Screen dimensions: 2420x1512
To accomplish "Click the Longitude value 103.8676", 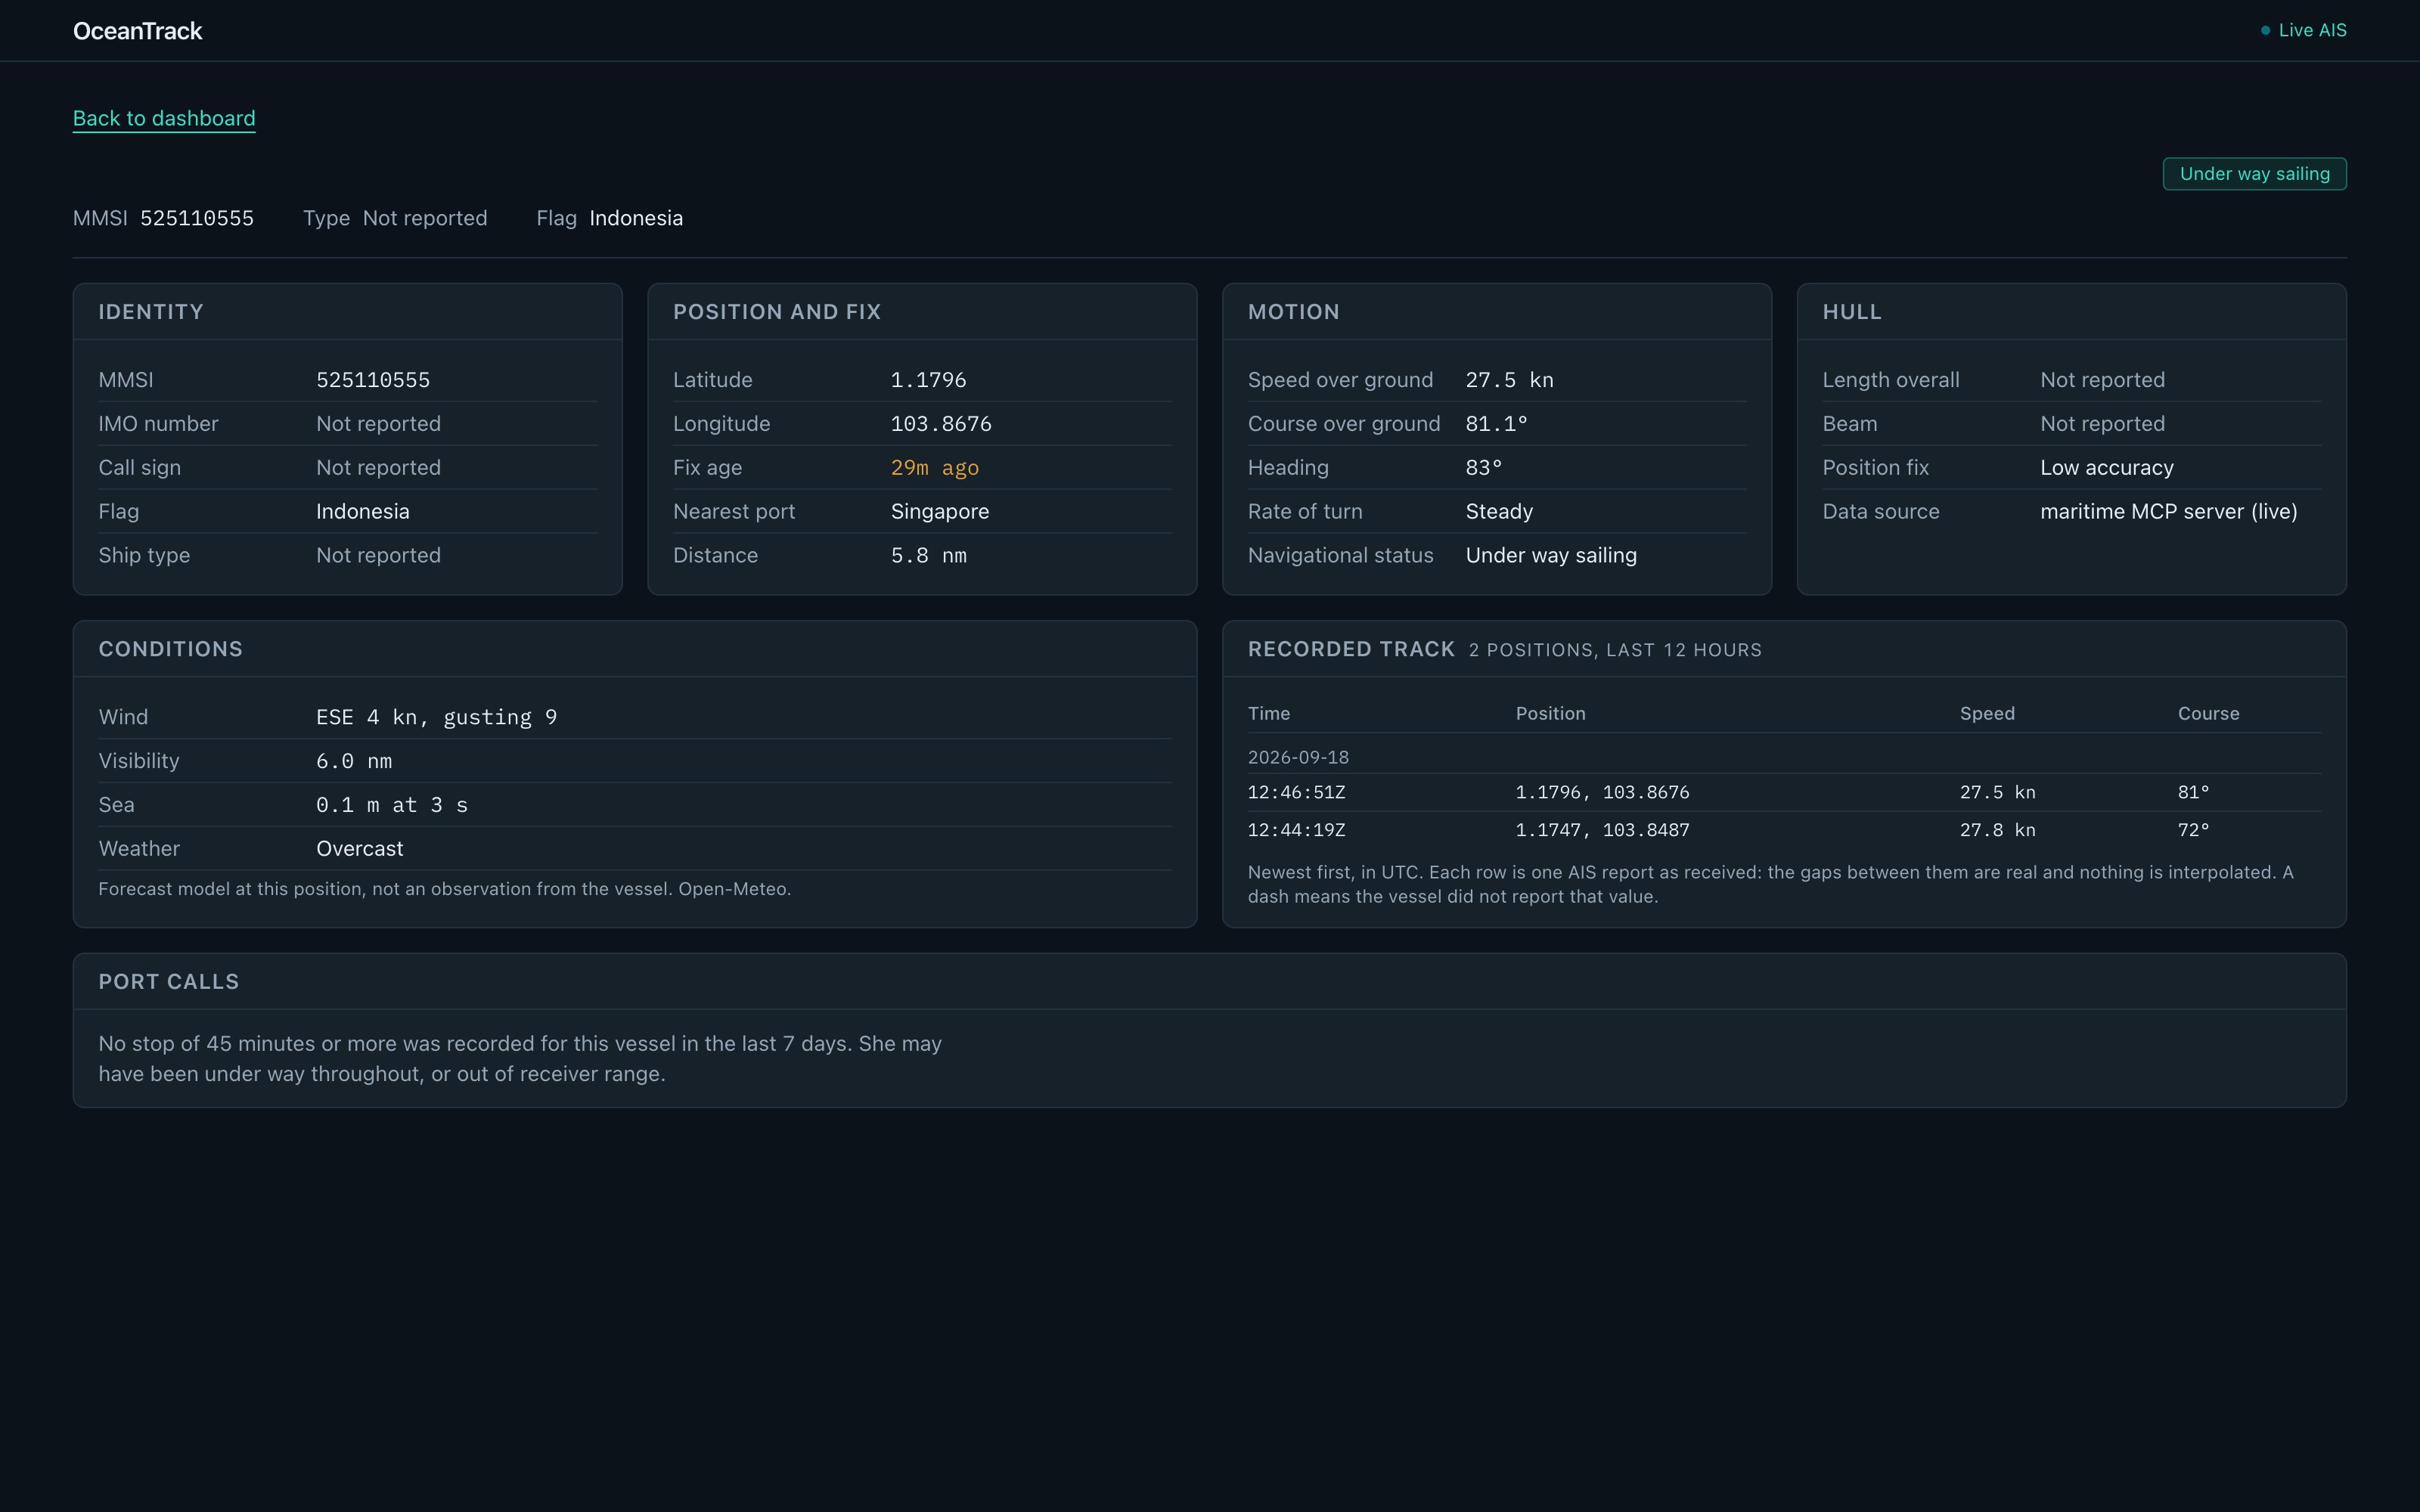I will point(941,424).
